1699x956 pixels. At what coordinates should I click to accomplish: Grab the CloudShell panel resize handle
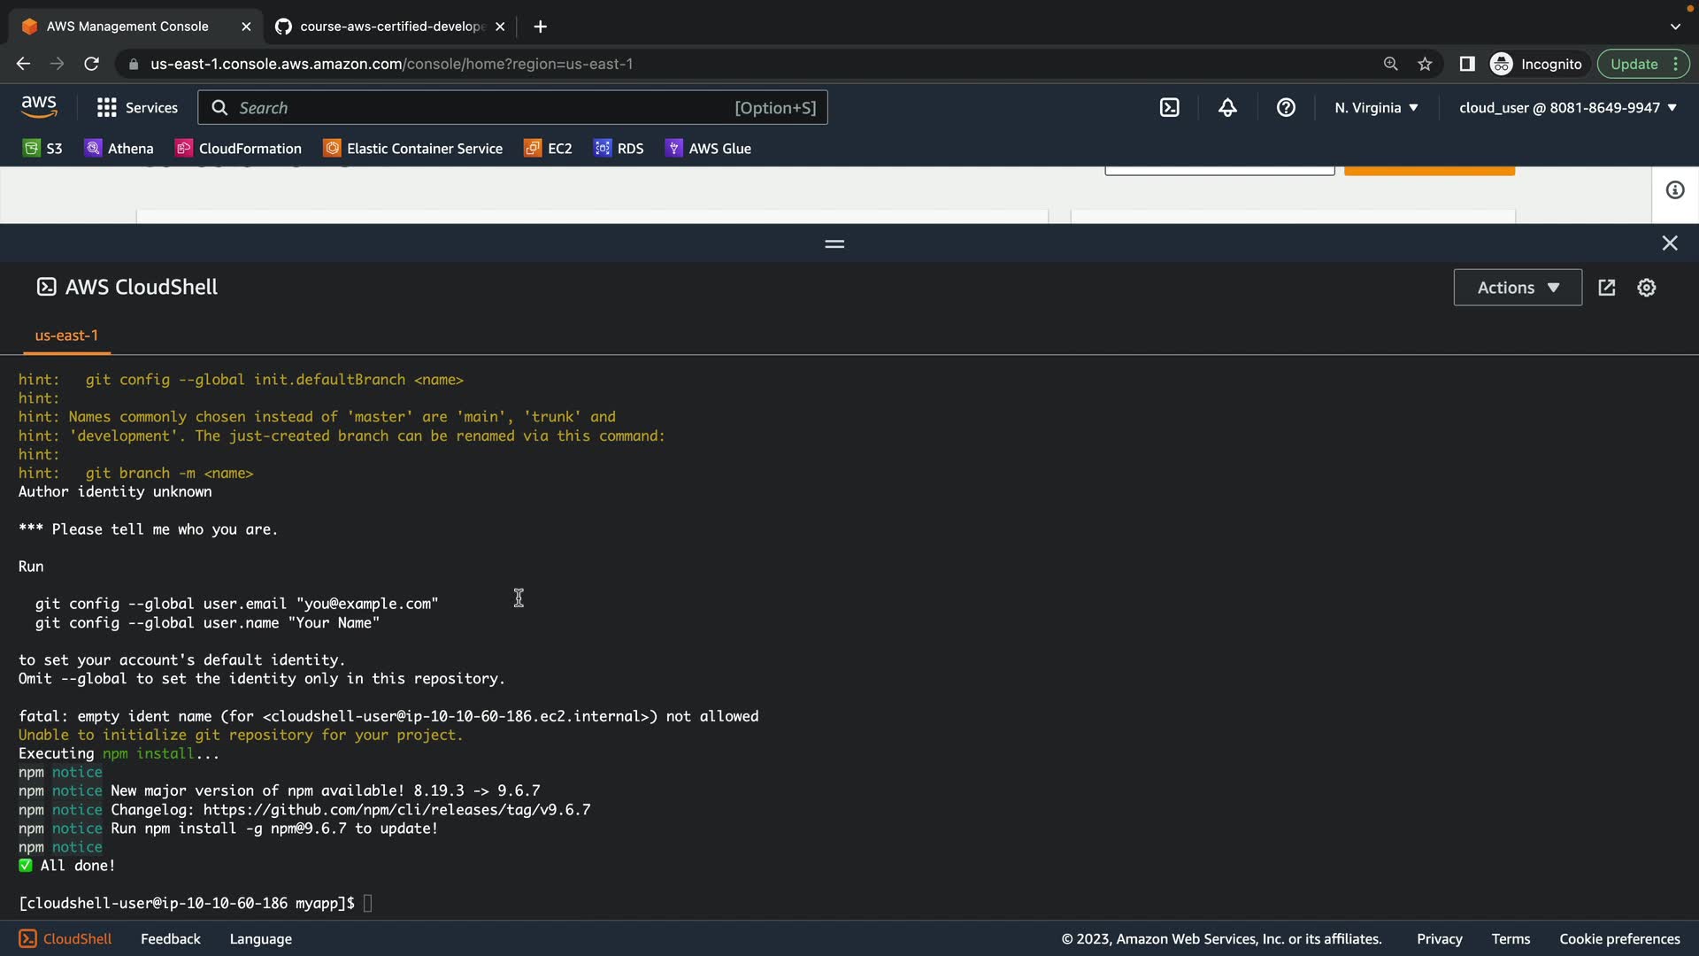tap(834, 243)
